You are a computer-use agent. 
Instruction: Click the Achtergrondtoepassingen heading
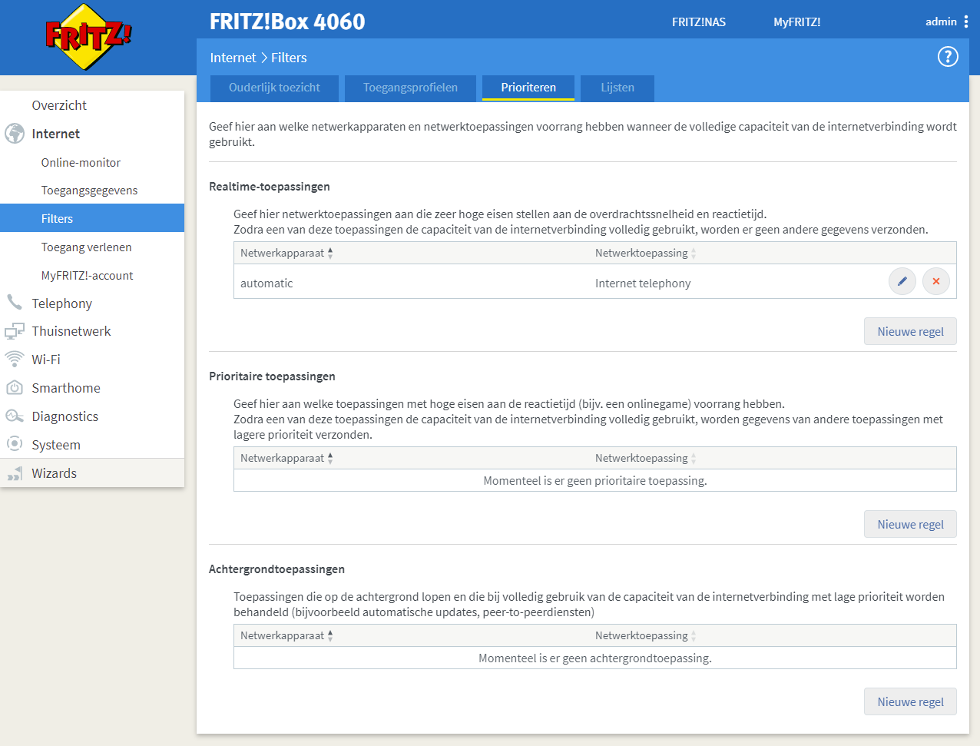coord(276,569)
